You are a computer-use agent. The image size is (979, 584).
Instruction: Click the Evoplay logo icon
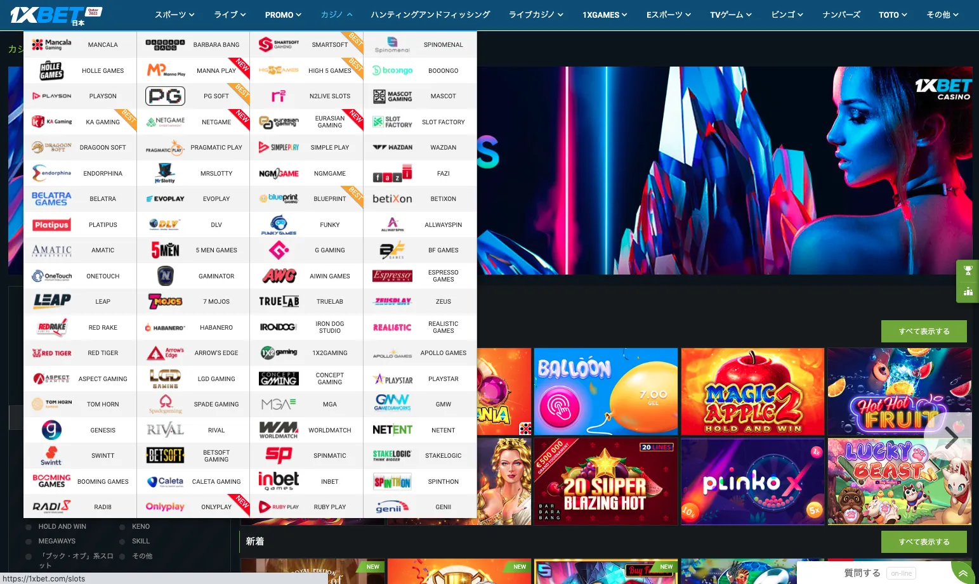[x=165, y=199]
